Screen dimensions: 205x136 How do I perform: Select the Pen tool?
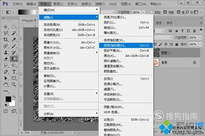click(6, 72)
